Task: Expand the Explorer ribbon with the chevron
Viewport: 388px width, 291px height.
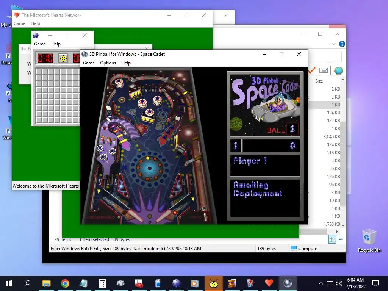Action: [x=333, y=44]
